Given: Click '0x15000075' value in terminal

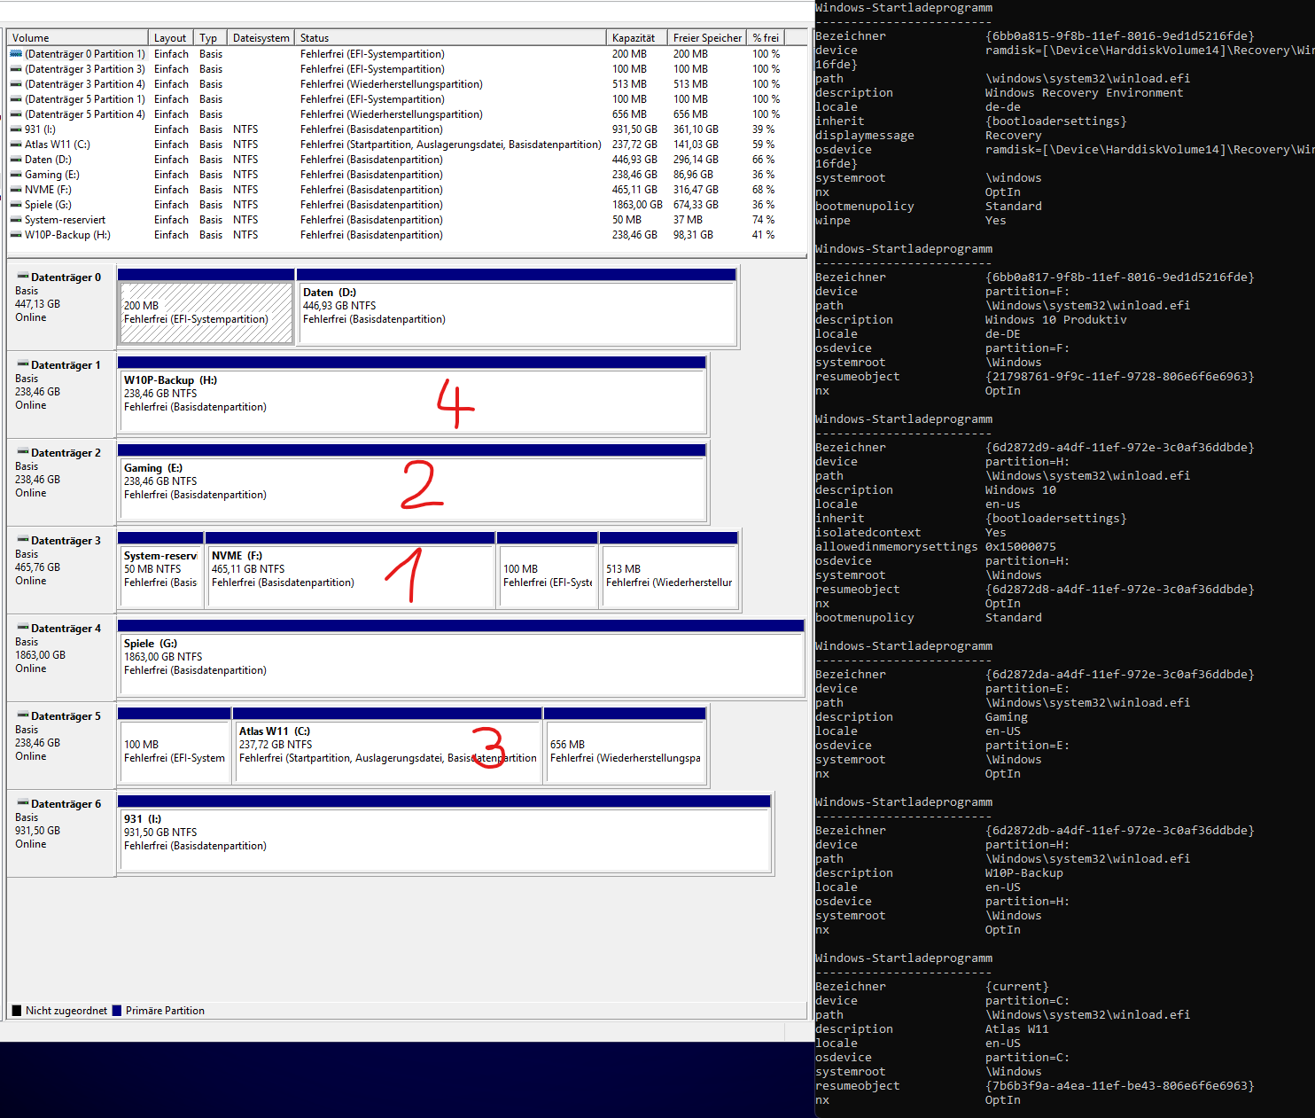Looking at the screenshot, I should click(1020, 547).
